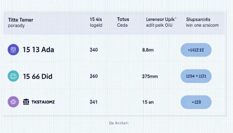This screenshot has width=233, height=133.
Task: Click the 375mm value in second row
Action: click(150, 77)
